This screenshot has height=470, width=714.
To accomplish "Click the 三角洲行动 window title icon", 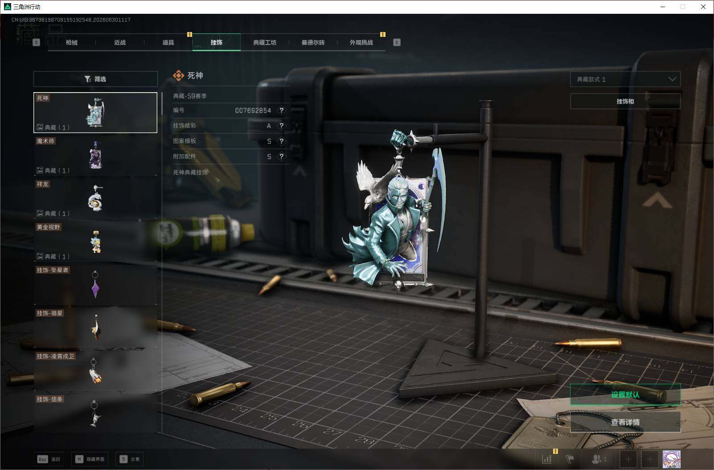I will pyautogui.click(x=7, y=7).
